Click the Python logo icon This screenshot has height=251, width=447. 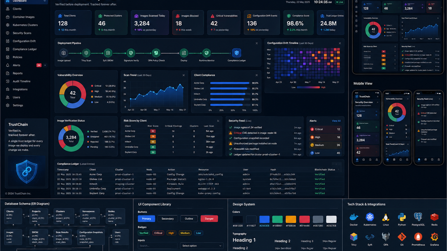coord(402,217)
